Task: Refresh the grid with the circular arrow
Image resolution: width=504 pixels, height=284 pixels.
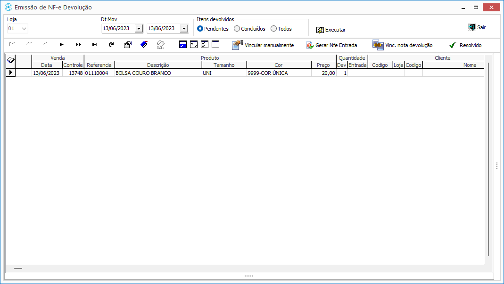Action: [x=111, y=45]
